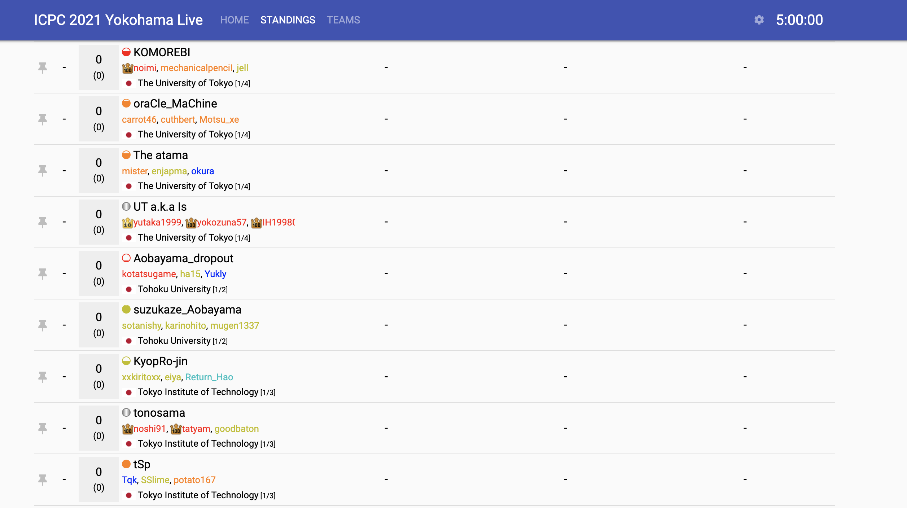This screenshot has width=907, height=508.
Task: Open member profile Return_Hao
Action: pyautogui.click(x=209, y=377)
